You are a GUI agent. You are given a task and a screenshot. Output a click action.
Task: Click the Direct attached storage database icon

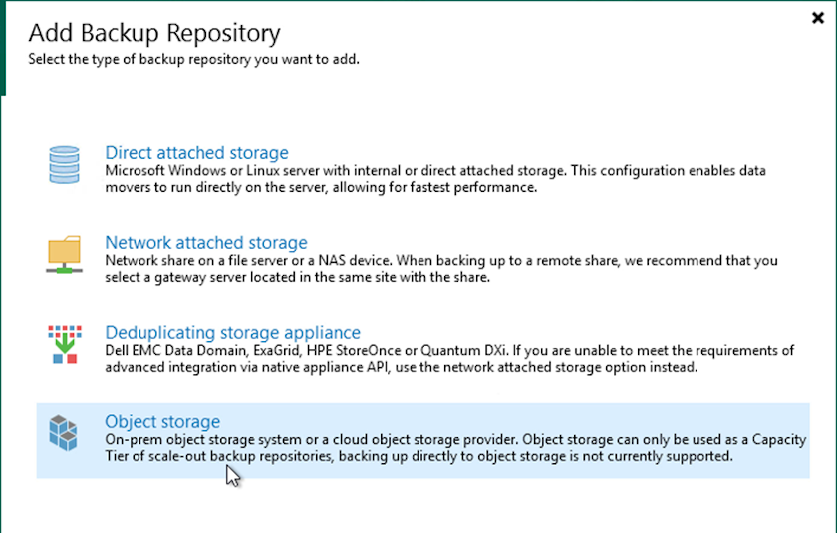tap(64, 165)
